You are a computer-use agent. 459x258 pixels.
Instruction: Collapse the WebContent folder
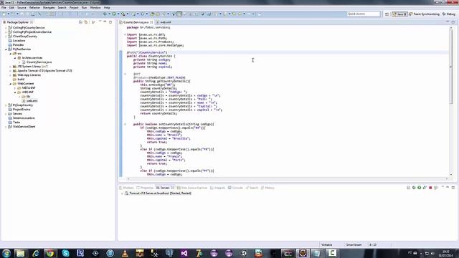(11, 84)
